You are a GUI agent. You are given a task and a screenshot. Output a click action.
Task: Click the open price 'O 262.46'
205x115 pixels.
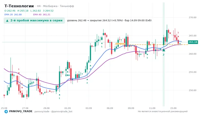pyautogui.click(x=10, y=11)
